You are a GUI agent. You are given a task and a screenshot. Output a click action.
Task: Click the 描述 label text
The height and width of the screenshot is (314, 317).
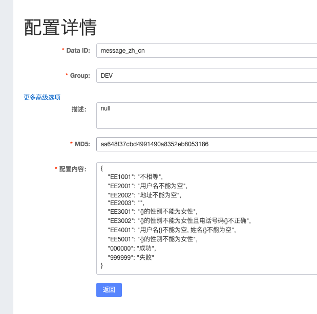coord(79,109)
